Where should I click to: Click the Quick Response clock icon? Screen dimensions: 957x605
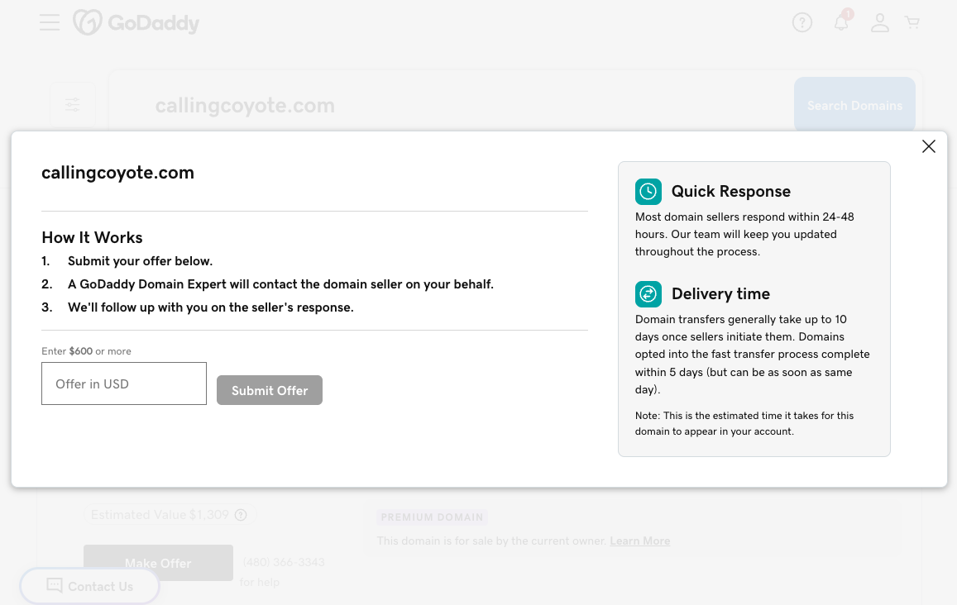(x=648, y=192)
